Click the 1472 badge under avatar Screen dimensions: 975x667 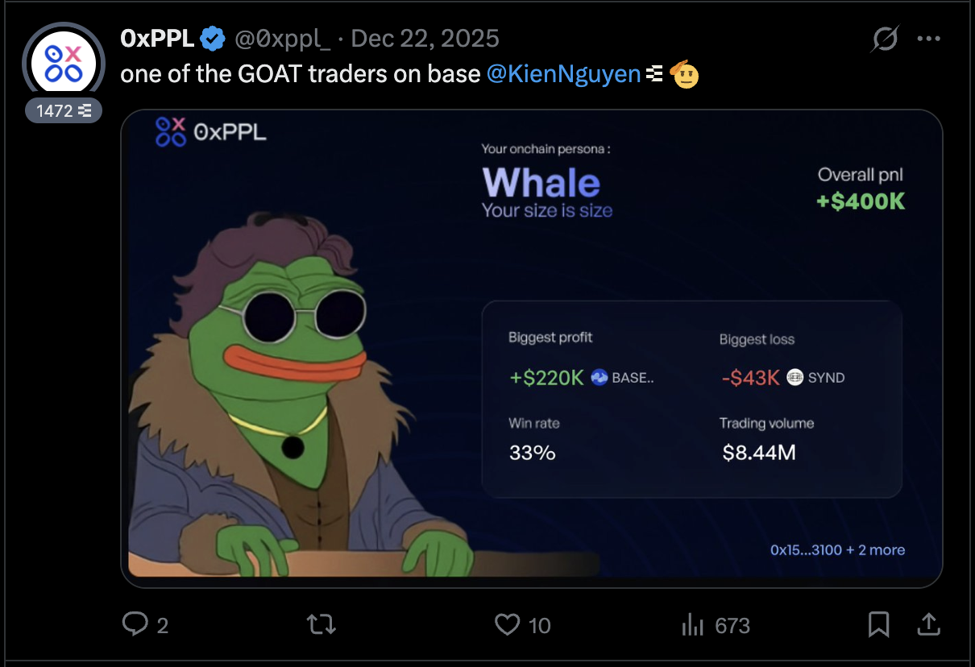(x=64, y=111)
